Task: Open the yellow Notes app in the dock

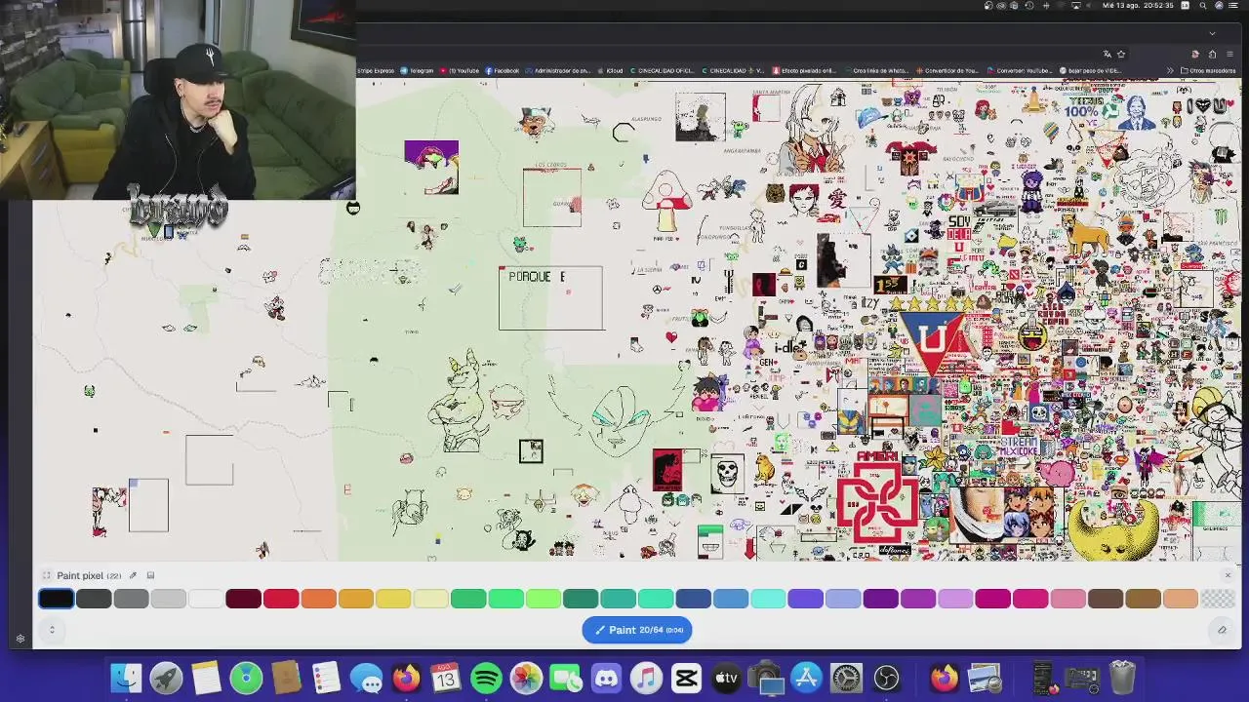Action: tap(206, 678)
